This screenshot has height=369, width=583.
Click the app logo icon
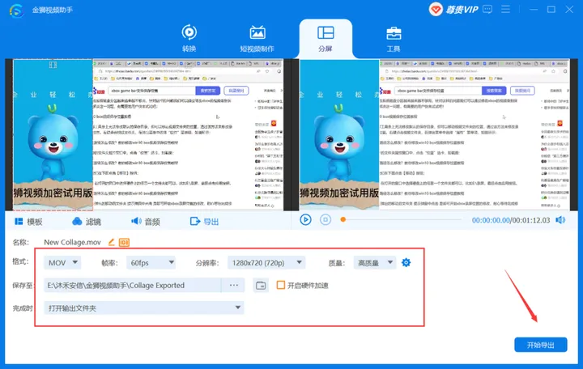tap(16, 10)
